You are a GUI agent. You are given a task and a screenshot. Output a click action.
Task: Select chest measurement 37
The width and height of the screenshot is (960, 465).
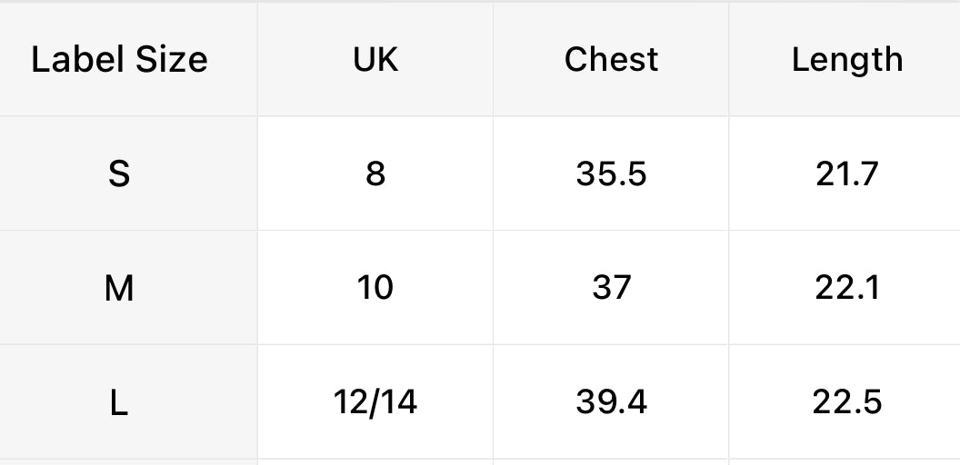point(611,288)
